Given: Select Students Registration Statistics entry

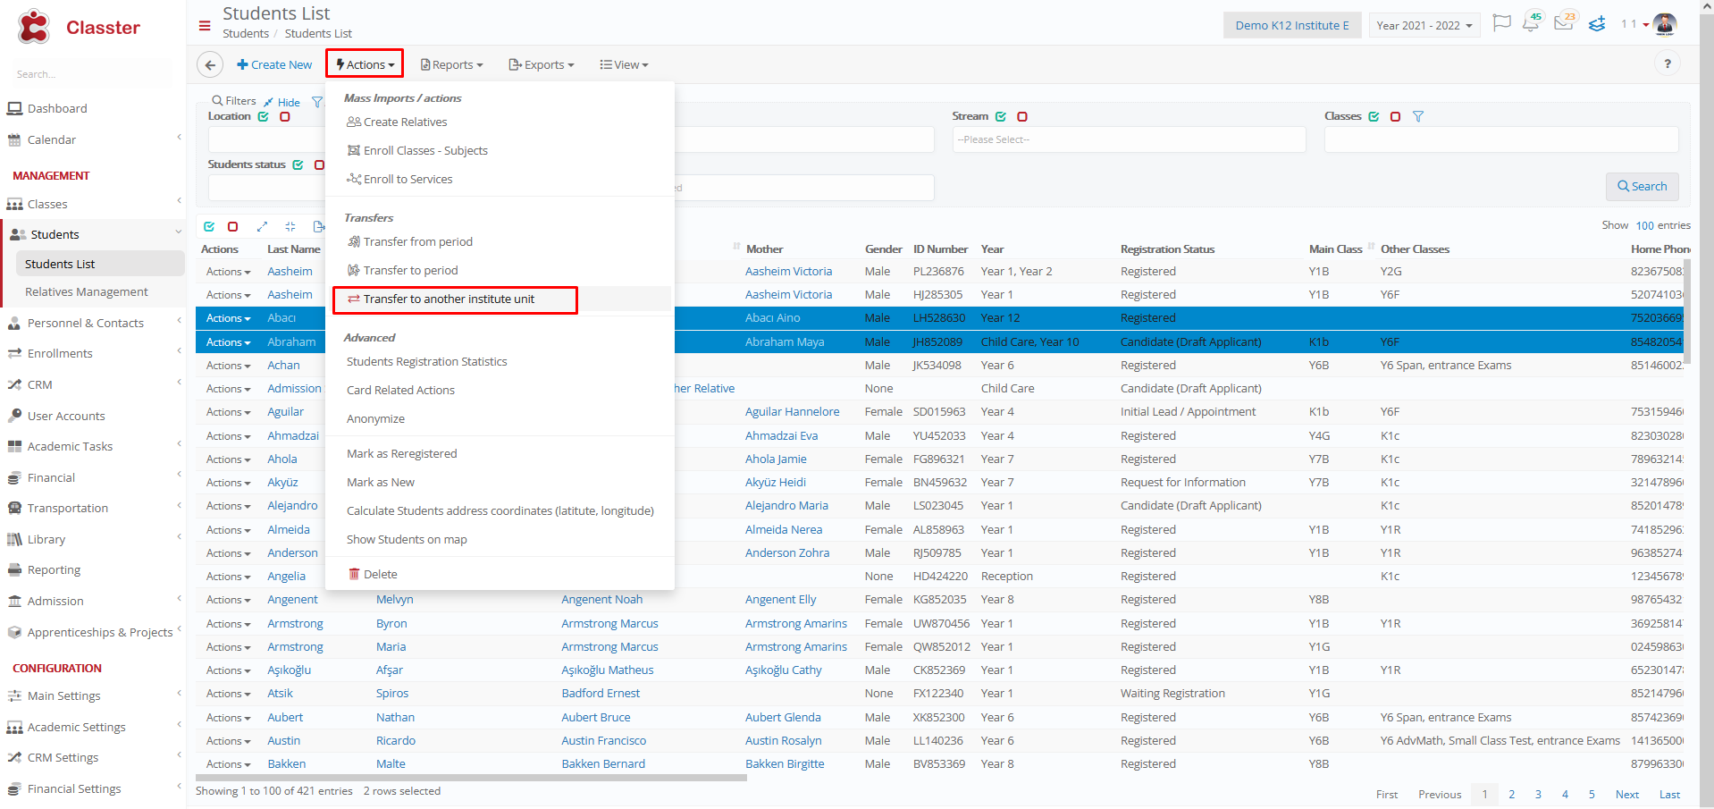Looking at the screenshot, I should tap(426, 361).
